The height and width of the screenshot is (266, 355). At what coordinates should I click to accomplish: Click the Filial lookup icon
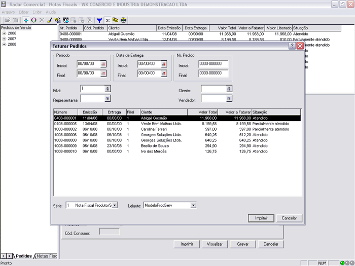(x=107, y=89)
